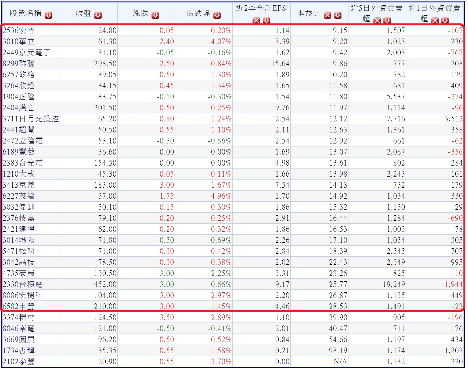
Task: Sort the 收盤 column with its arrow icon
Action: 98,15
